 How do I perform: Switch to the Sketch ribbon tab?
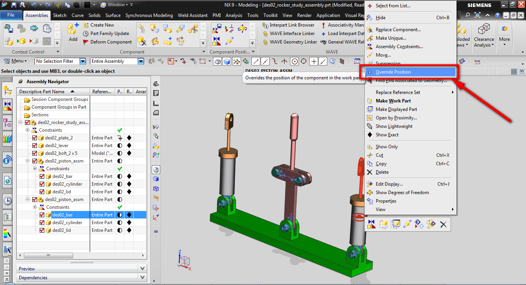(60, 15)
